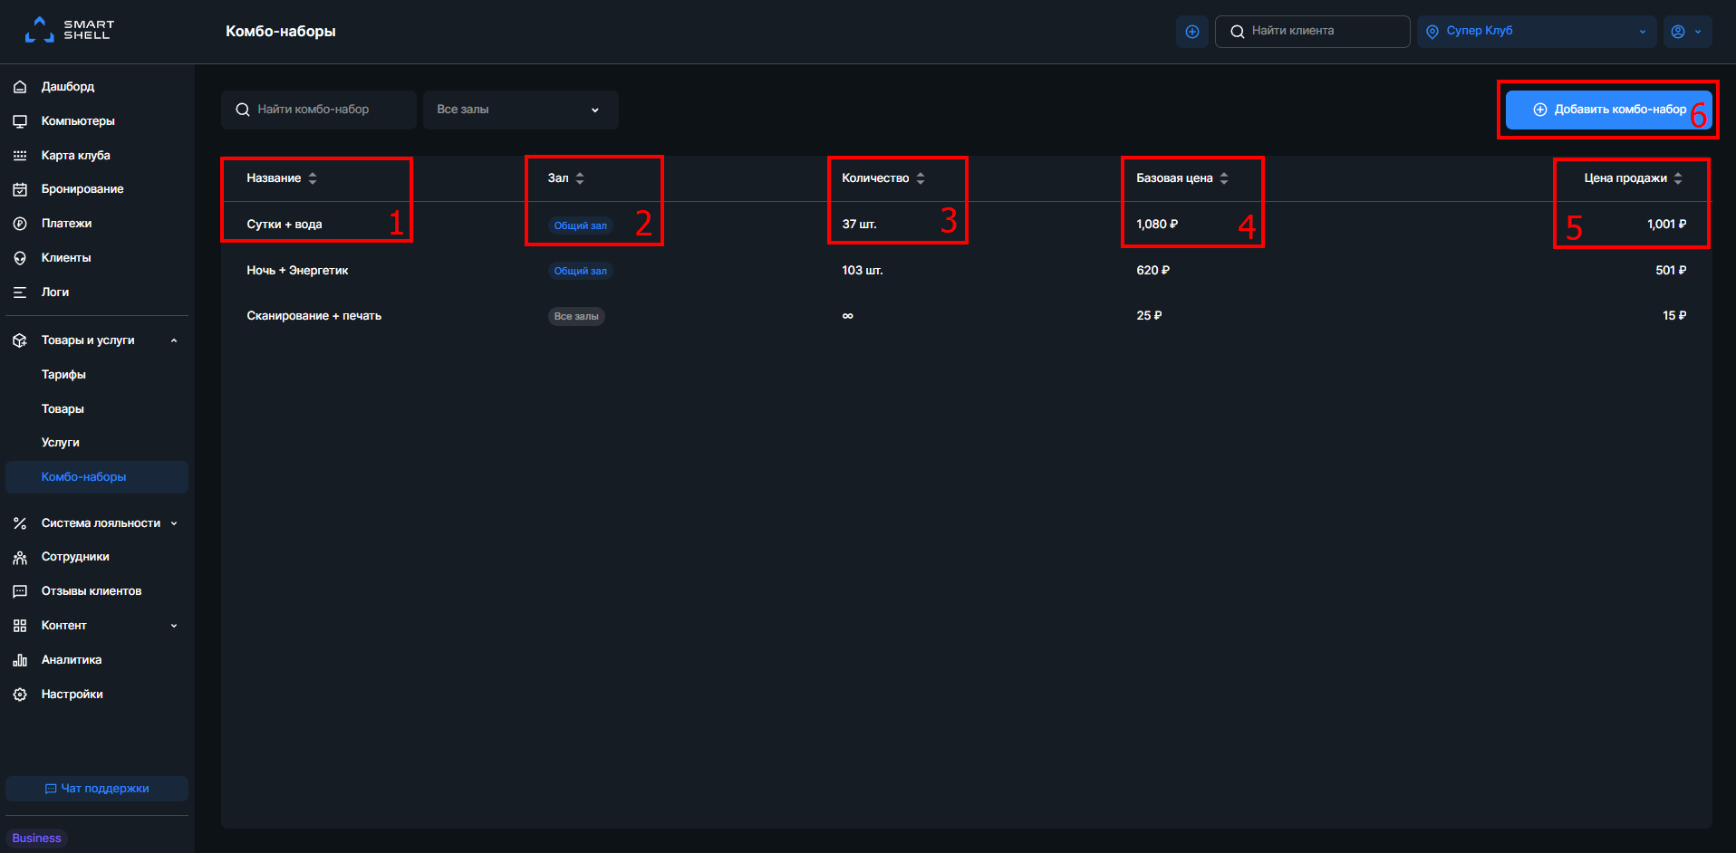1736x853 pixels.
Task: Open the Сутки + вода combo row
Action: tap(966, 225)
